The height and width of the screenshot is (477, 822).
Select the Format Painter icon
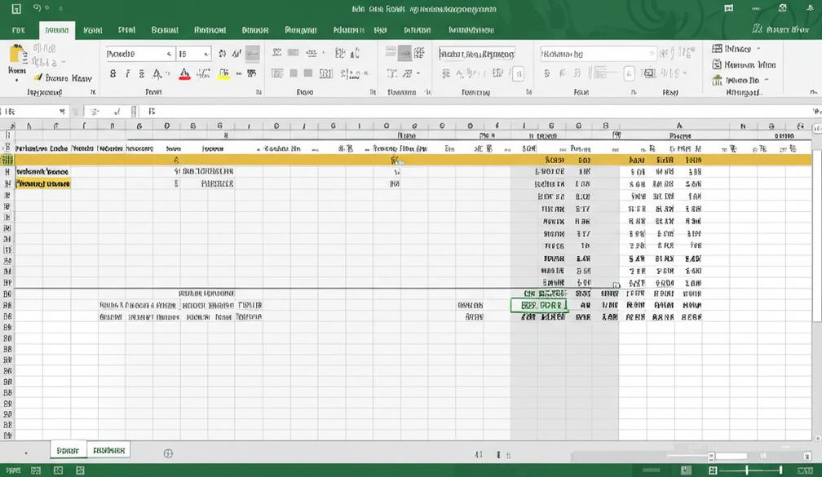pyautogui.click(x=37, y=77)
